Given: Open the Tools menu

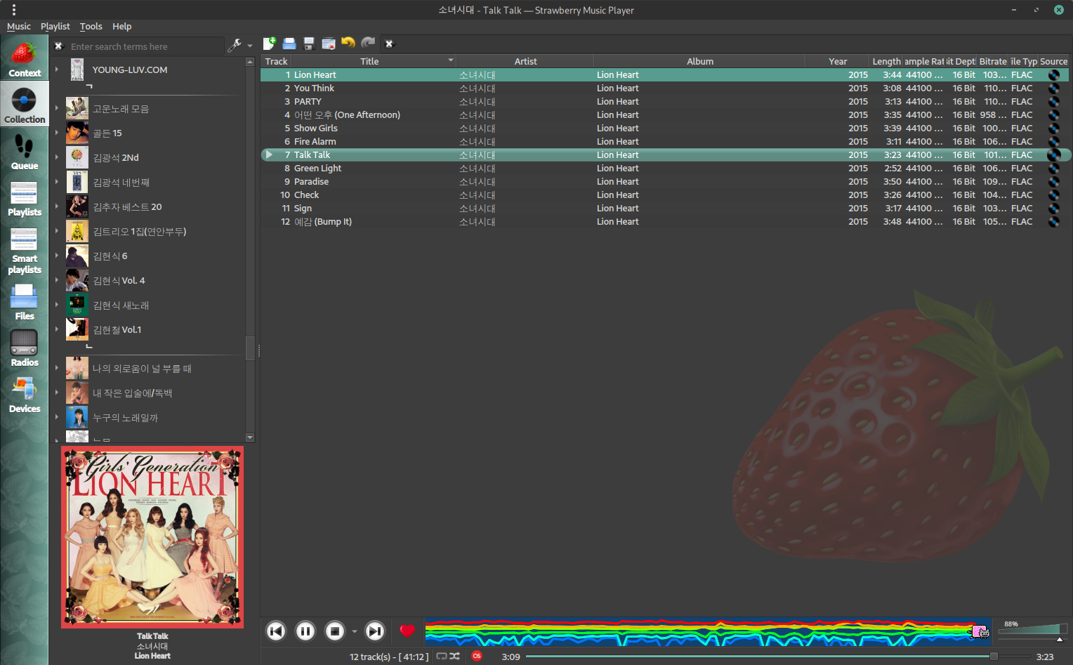Looking at the screenshot, I should [x=91, y=26].
